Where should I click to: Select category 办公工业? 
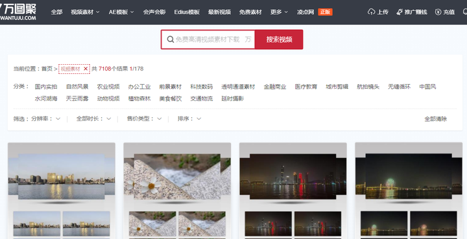click(x=139, y=87)
